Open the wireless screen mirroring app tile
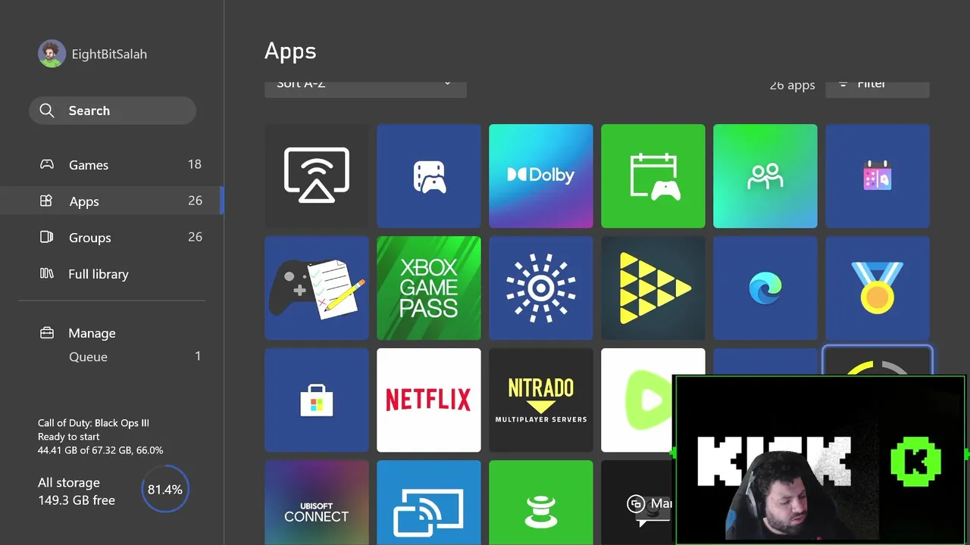This screenshot has width=970, height=545. tap(317, 176)
